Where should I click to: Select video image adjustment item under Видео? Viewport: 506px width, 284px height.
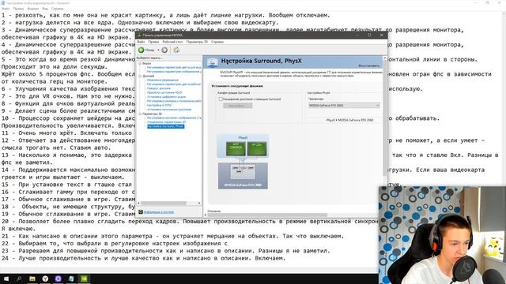click(x=174, y=72)
